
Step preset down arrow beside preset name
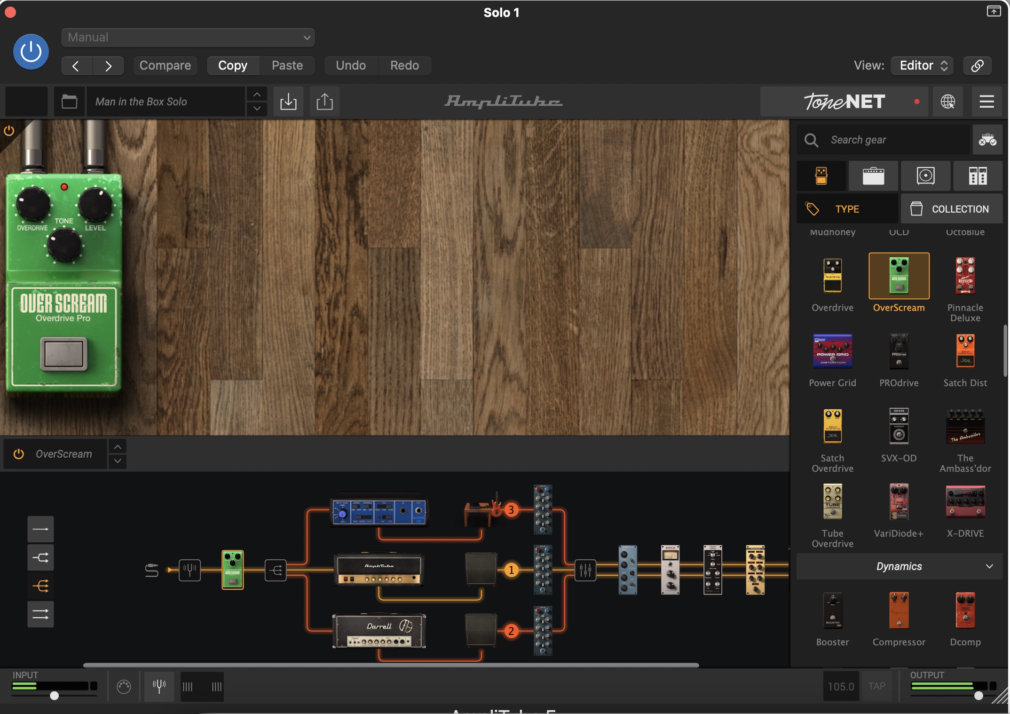pos(257,109)
